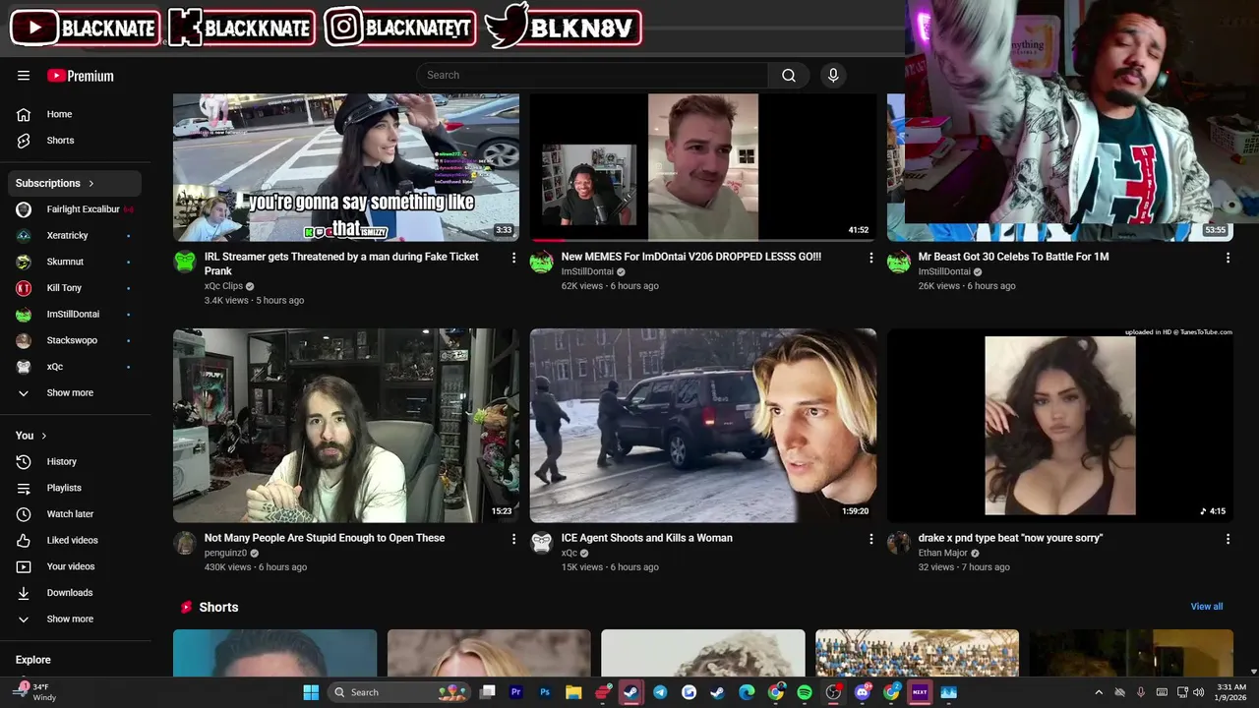Open File Explorer from taskbar
This screenshot has width=1259, height=708.
pos(573,692)
